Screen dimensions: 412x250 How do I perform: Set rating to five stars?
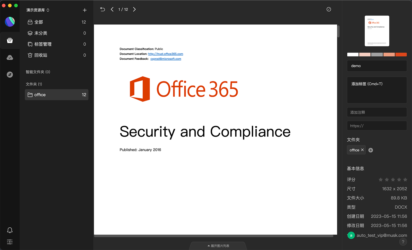click(x=405, y=180)
